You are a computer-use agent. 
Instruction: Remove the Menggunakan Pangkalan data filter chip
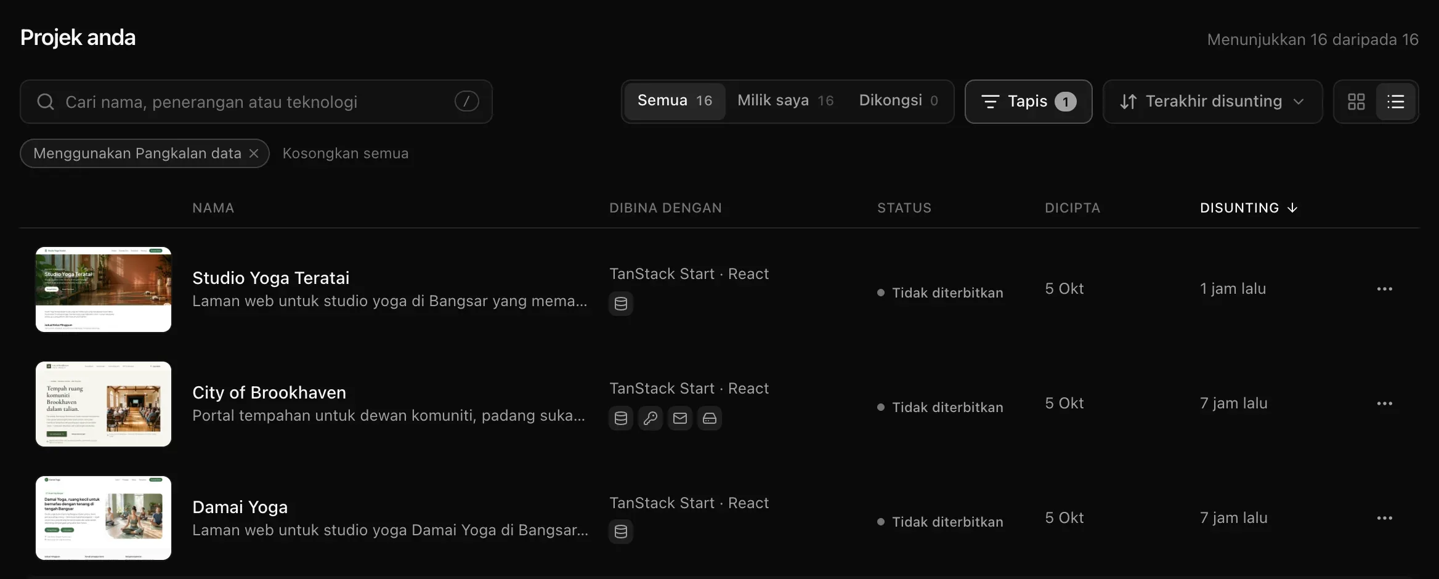pyautogui.click(x=254, y=153)
